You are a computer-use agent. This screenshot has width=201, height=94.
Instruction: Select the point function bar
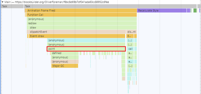coord(86,49)
